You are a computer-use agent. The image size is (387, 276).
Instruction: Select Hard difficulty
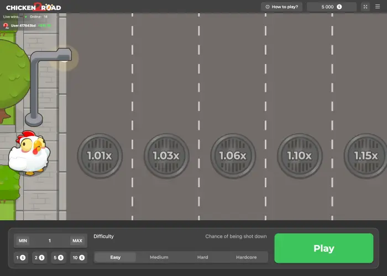(203, 257)
